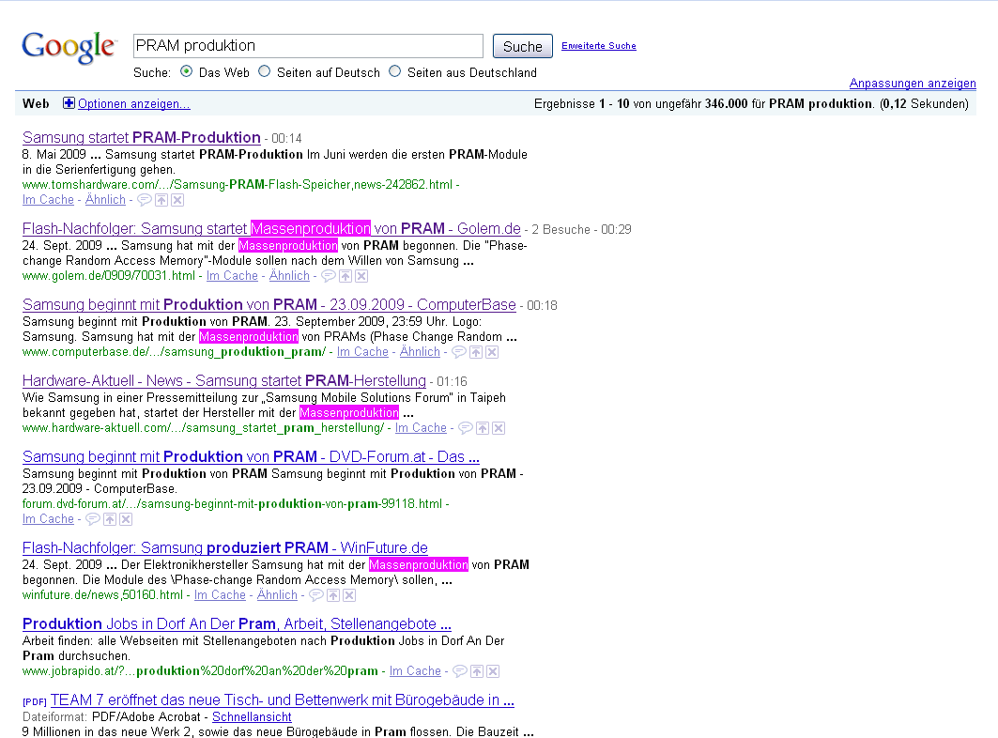The image size is (998, 738).
Task: Open comment bubble for forum.dvd-forum.at result
Action: point(93,519)
